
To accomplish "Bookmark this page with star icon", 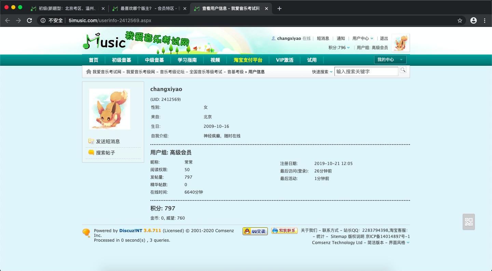I will click(x=460, y=20).
